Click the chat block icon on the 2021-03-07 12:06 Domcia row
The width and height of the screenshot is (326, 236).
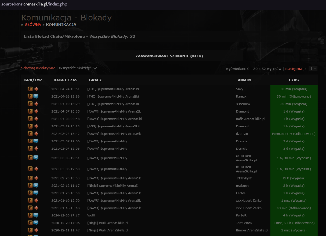[36, 141]
